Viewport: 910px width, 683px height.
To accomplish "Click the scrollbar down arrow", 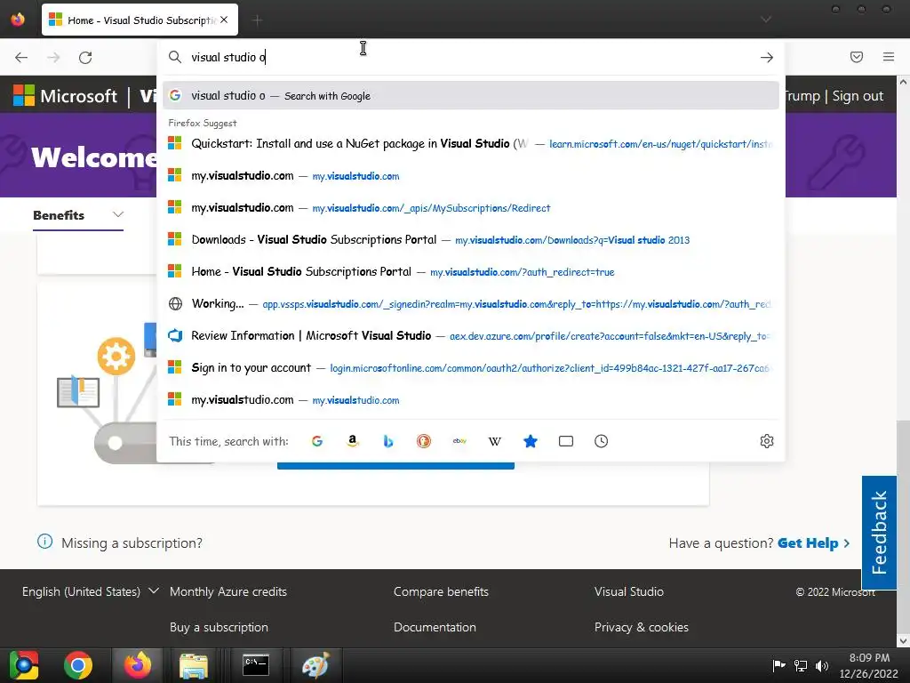I will point(903,641).
